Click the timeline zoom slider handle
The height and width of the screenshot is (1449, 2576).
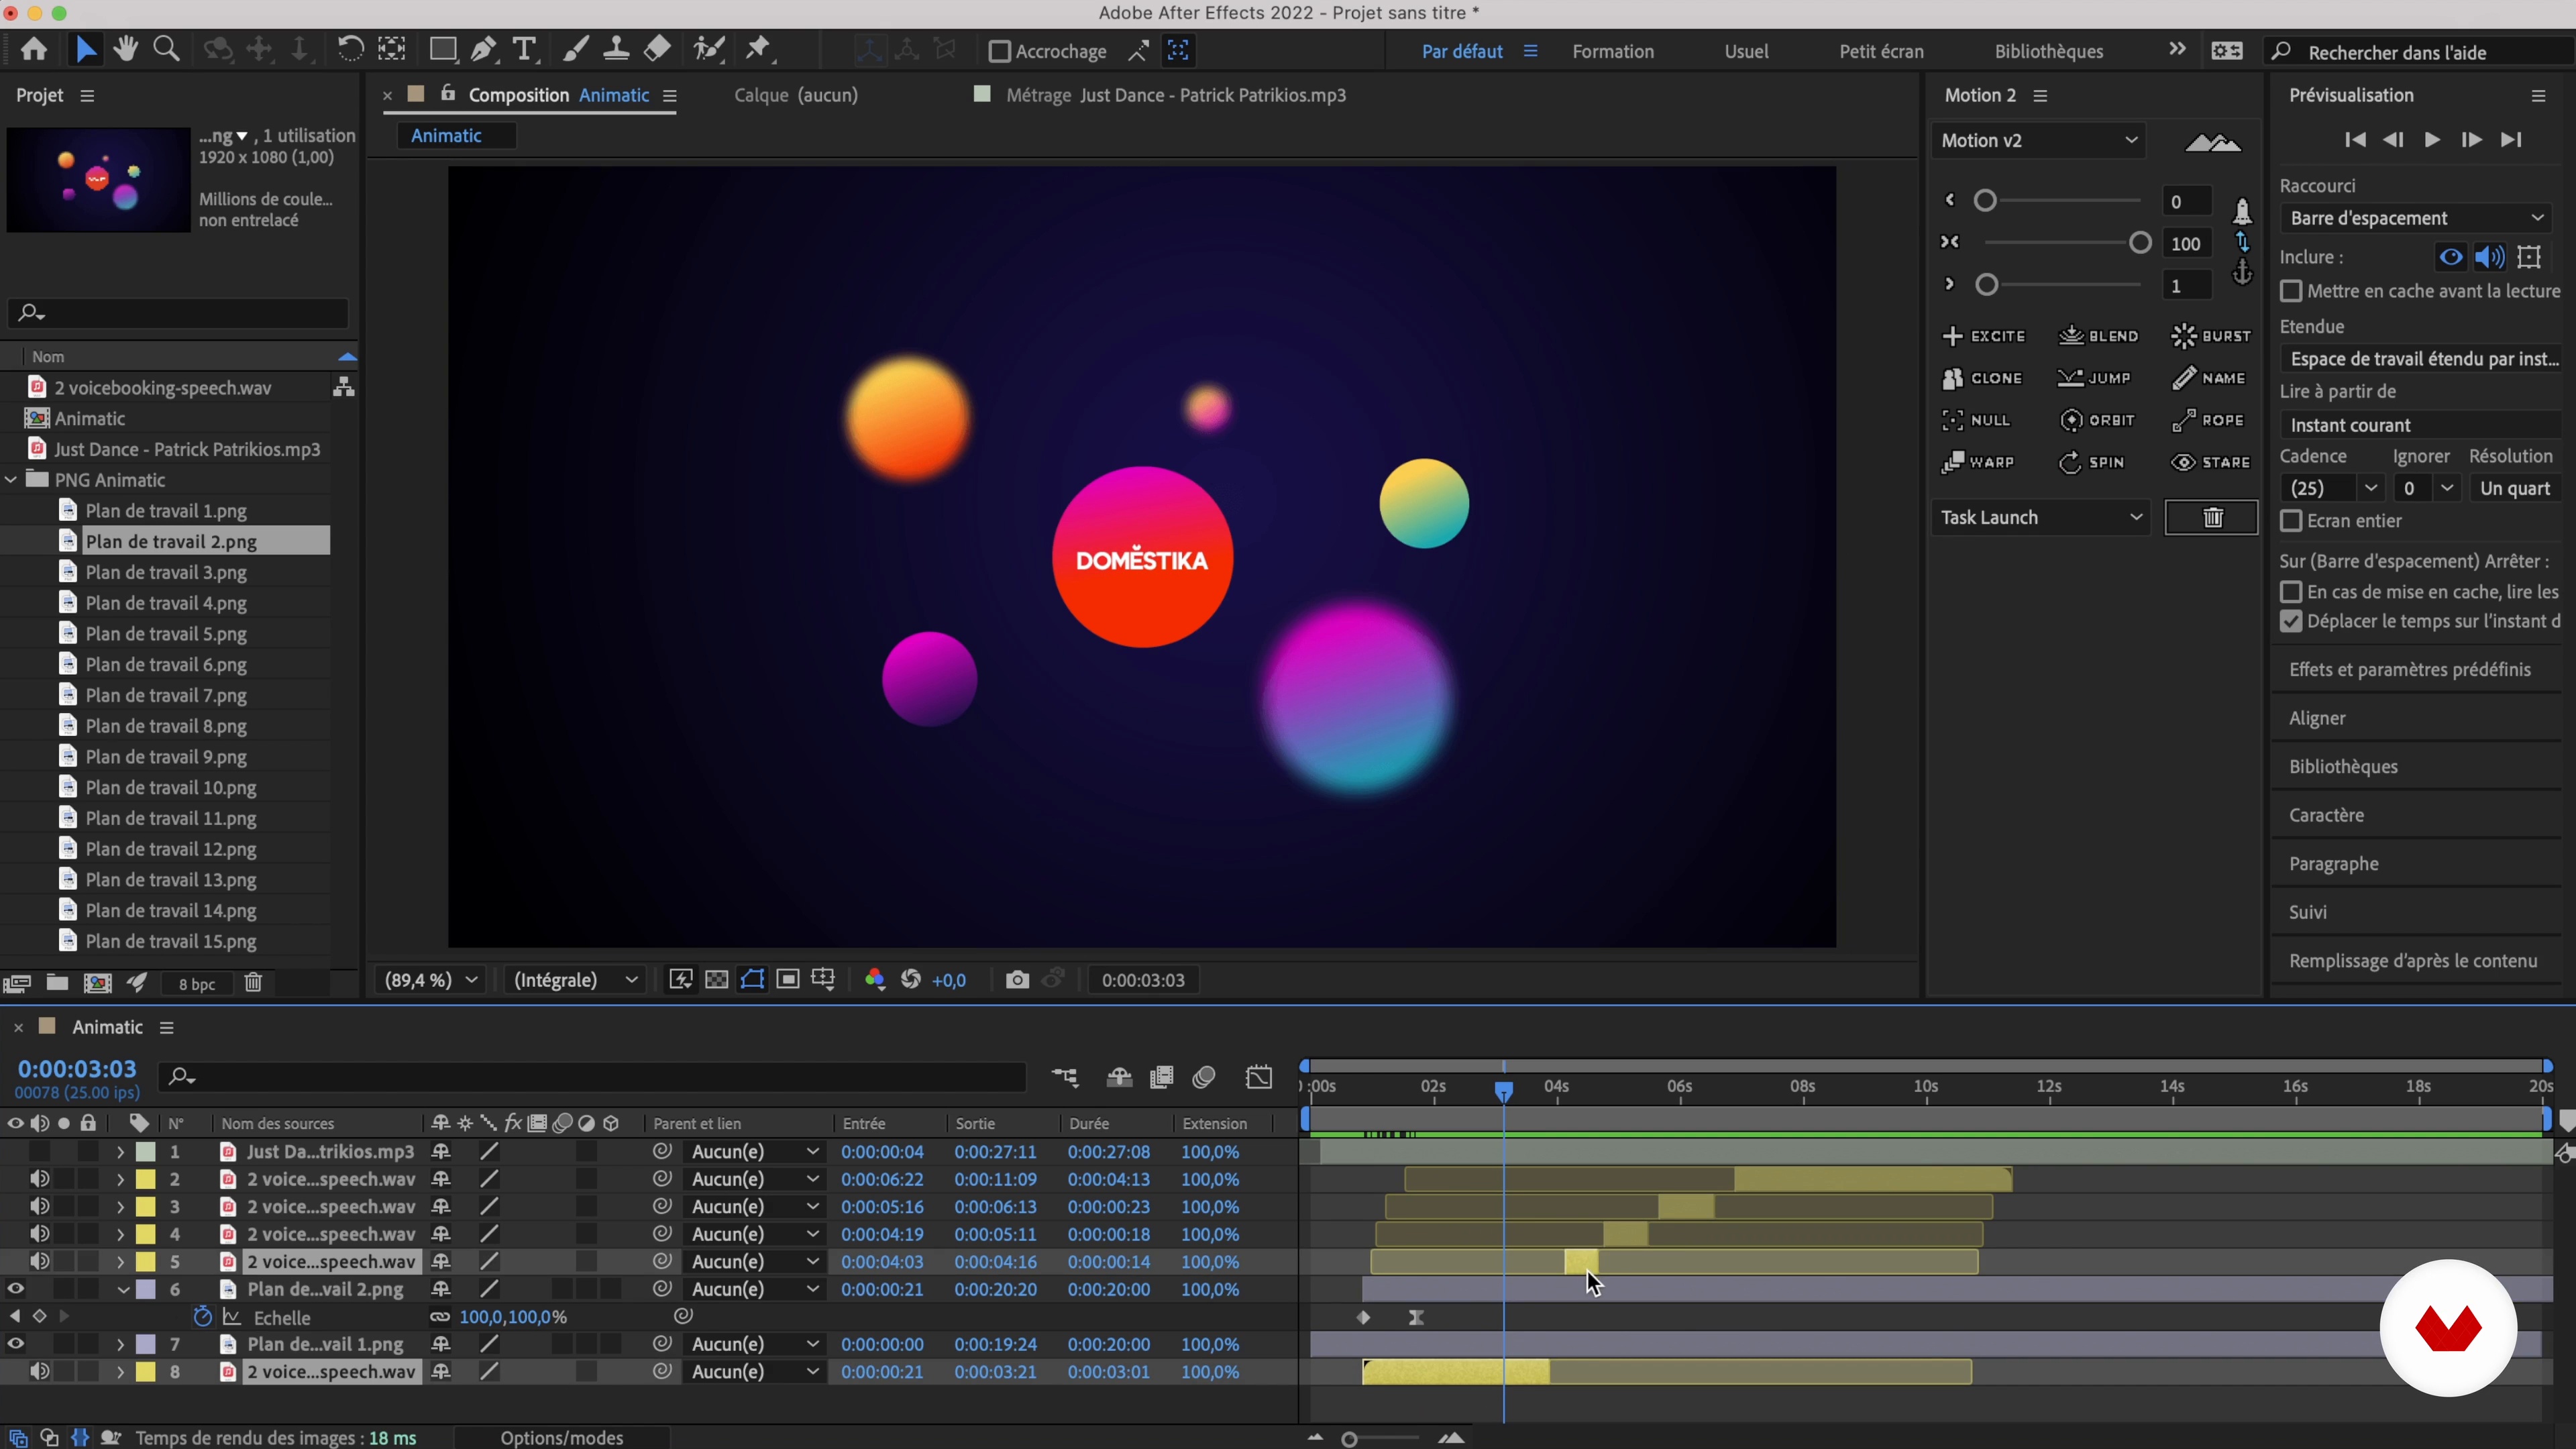tap(1350, 1439)
